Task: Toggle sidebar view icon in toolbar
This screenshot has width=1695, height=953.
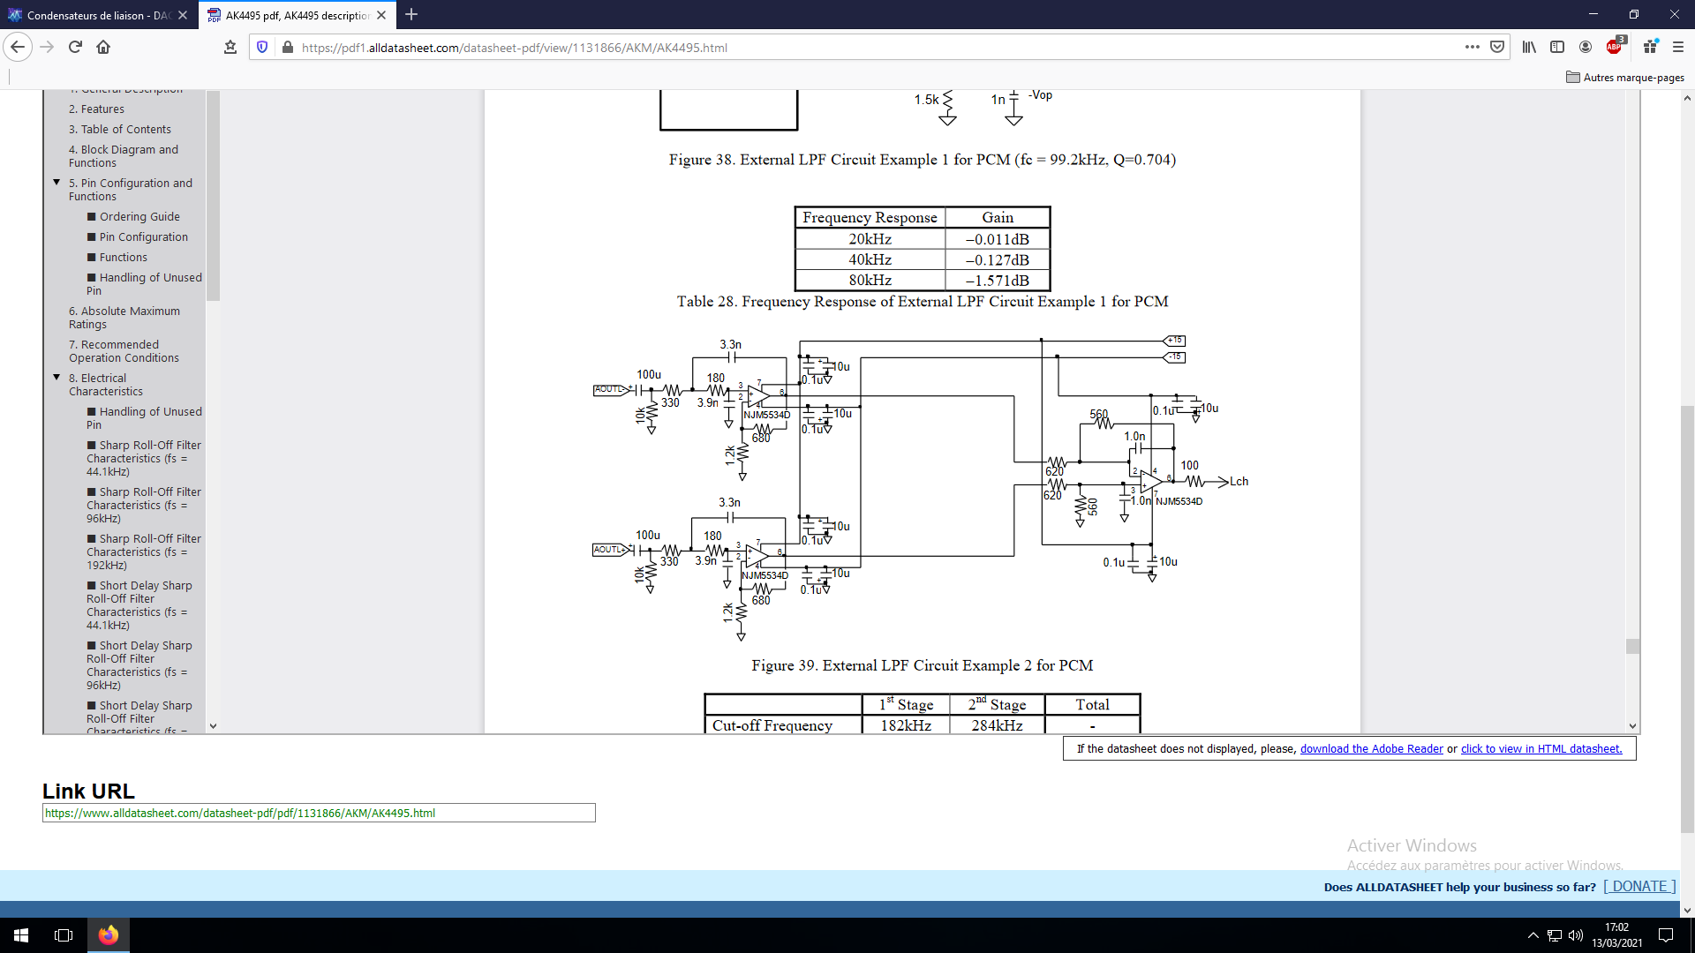Action: (x=1557, y=48)
